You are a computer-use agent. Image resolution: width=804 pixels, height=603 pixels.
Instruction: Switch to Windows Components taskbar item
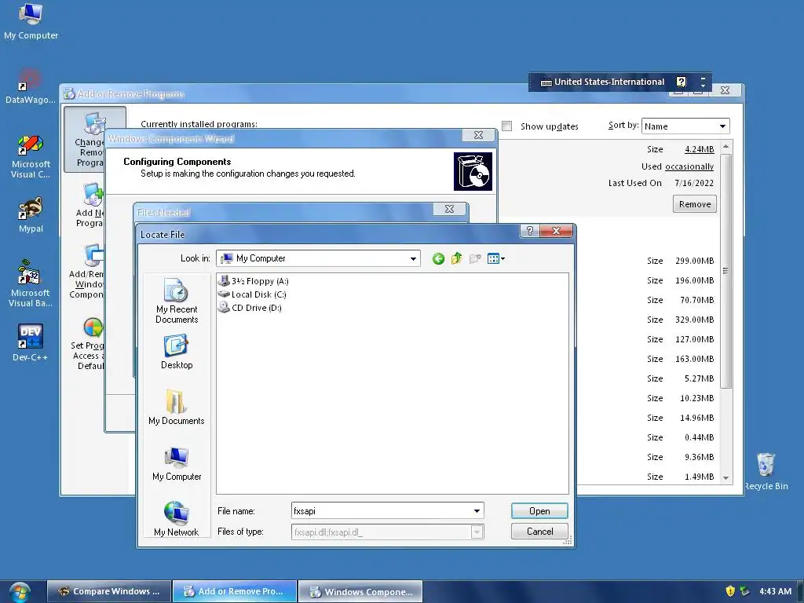(x=360, y=591)
